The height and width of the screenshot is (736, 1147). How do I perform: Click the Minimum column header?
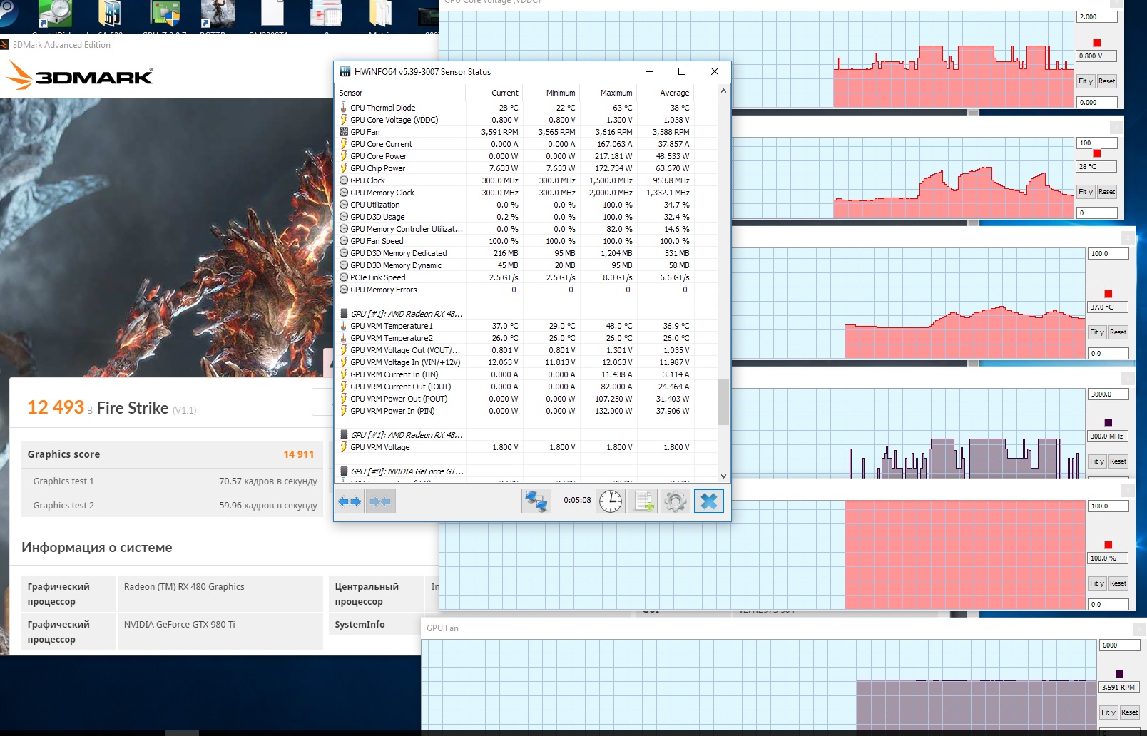(x=551, y=93)
